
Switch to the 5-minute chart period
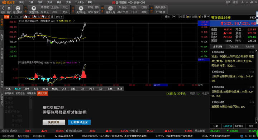click(x=11, y=17)
